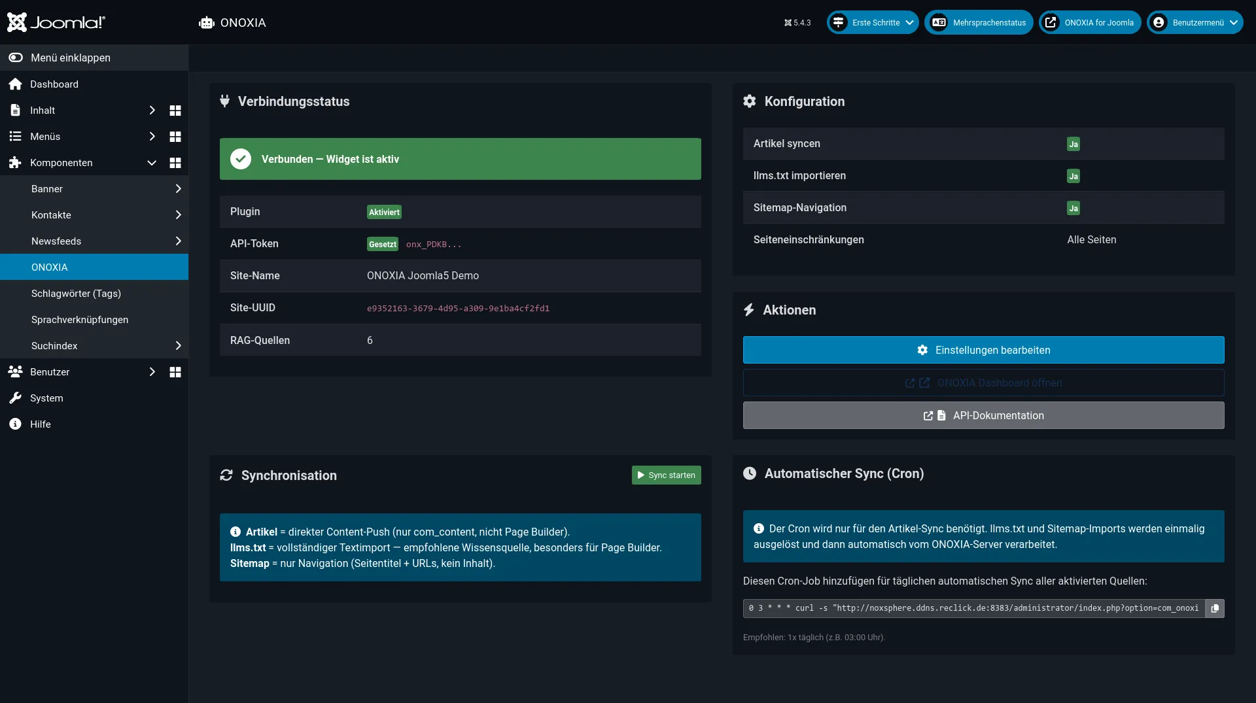1256x703 pixels.
Task: Click the lightning bolt icon beside Aktionen
Action: tap(749, 309)
